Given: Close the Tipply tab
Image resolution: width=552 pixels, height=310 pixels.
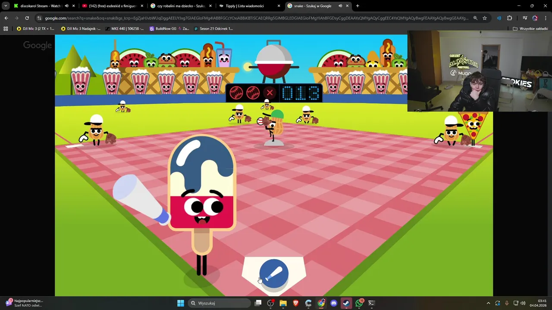Looking at the screenshot, I should click(x=279, y=6).
